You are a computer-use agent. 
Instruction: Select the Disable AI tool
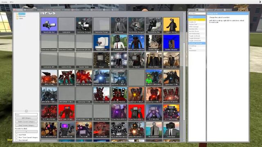click(197, 22)
